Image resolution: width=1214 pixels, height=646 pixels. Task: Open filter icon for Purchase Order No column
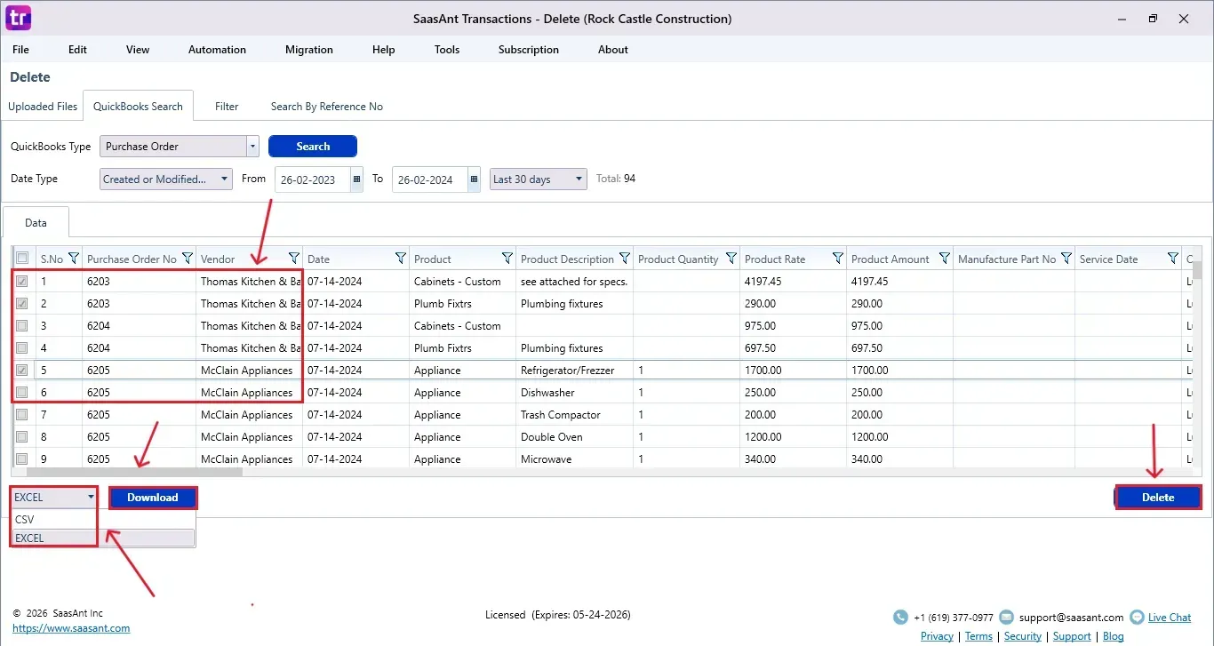coord(188,259)
